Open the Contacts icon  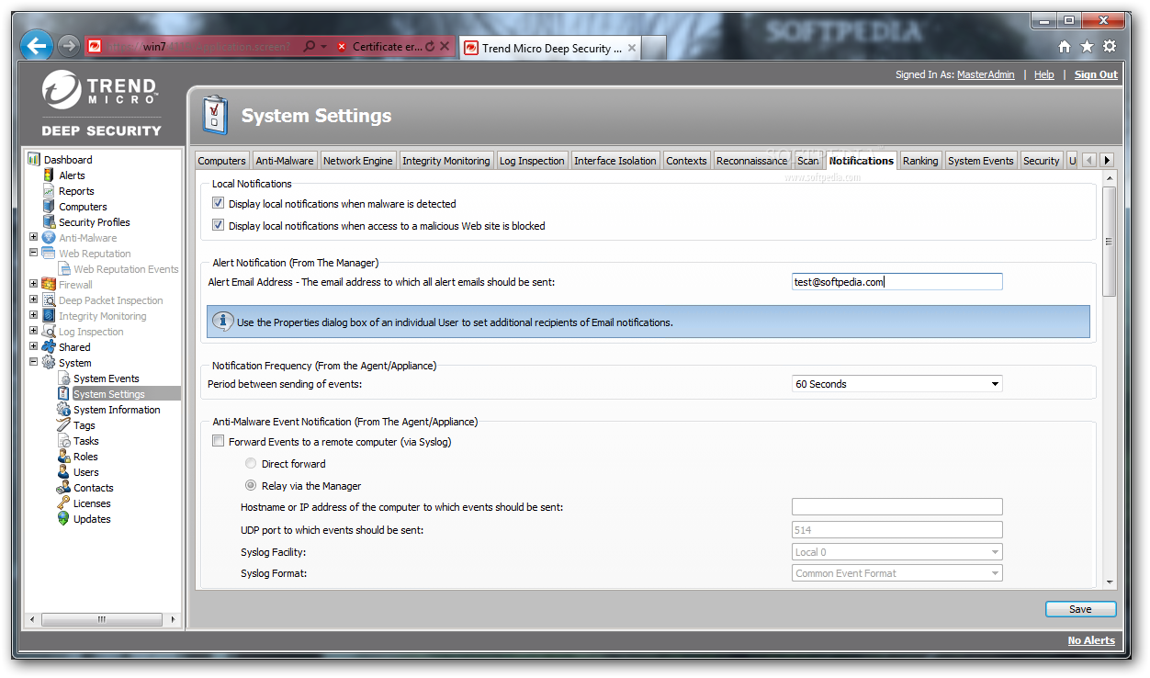63,488
